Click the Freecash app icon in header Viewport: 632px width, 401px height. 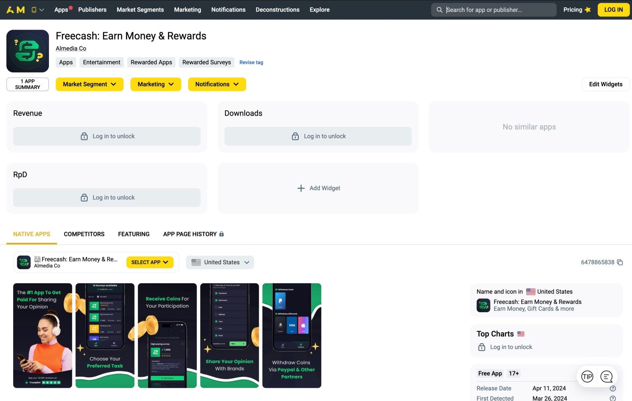[28, 51]
